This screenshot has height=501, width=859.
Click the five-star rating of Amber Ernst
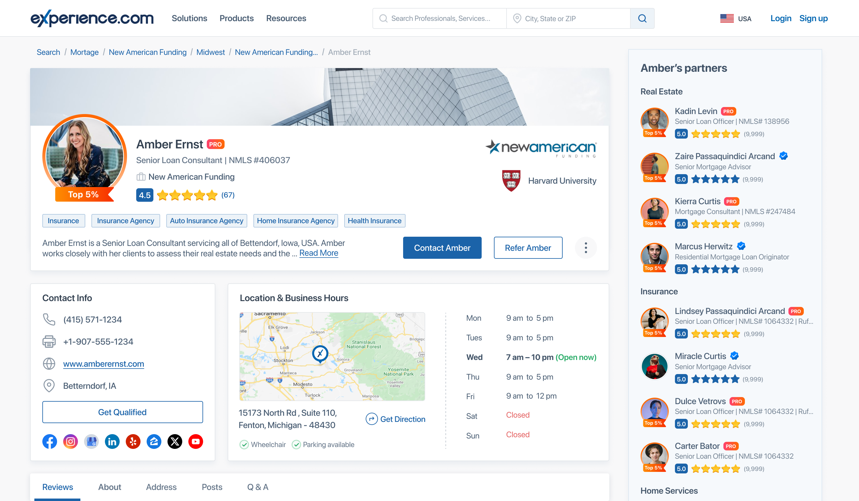187,195
